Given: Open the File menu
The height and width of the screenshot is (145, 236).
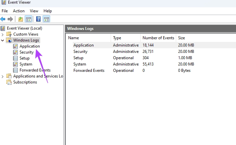Looking at the screenshot, I should tap(5, 11).
